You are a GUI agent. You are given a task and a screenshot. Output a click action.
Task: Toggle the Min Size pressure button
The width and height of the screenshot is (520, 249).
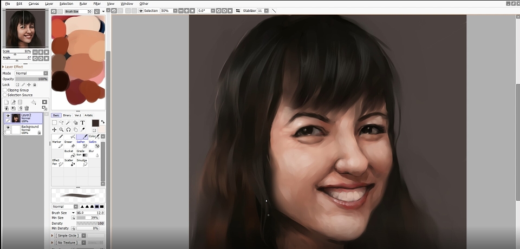[73, 218]
